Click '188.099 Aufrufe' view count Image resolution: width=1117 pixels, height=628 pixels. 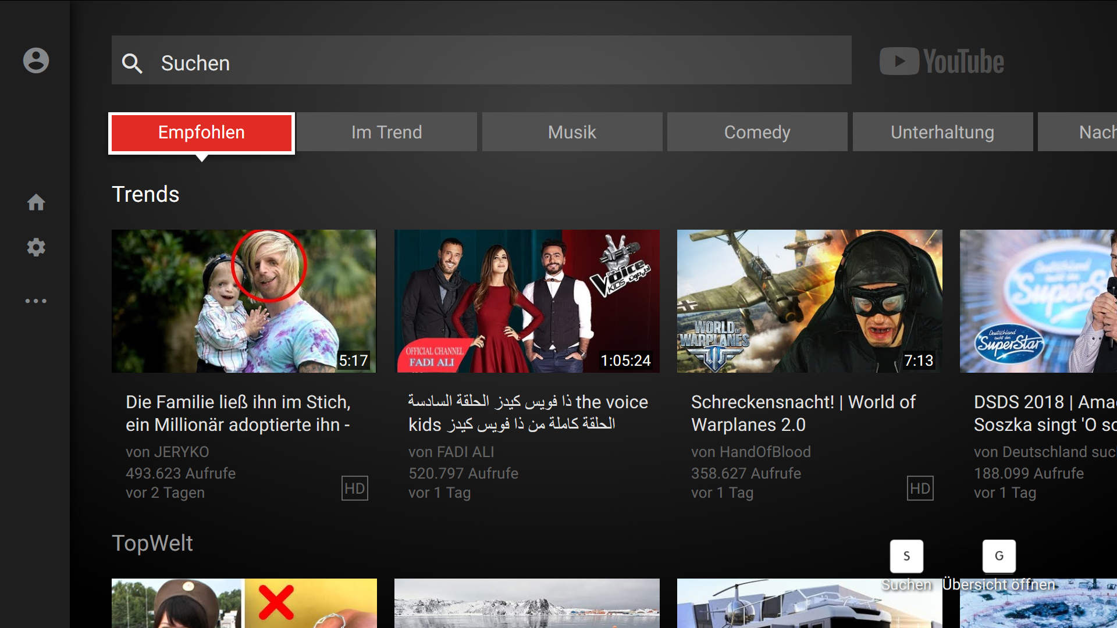click(x=1029, y=473)
